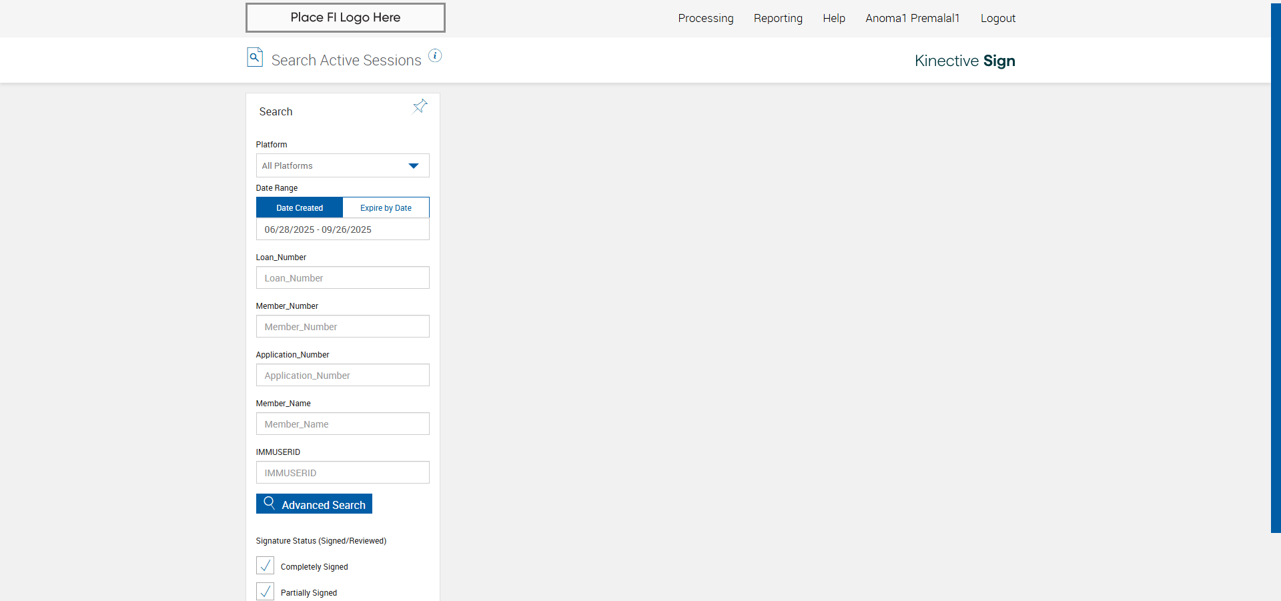Click the page vertical scrollbar
The width and height of the screenshot is (1281, 601).
point(1276,267)
